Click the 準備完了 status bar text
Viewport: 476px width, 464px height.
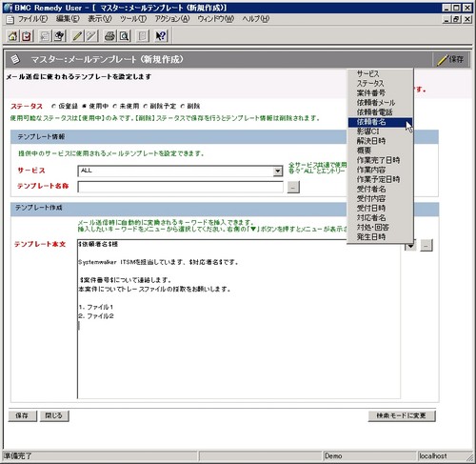click(x=18, y=456)
